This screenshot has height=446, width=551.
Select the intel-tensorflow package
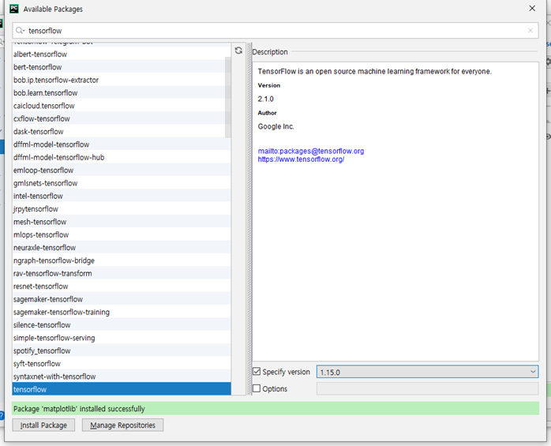tap(122, 196)
